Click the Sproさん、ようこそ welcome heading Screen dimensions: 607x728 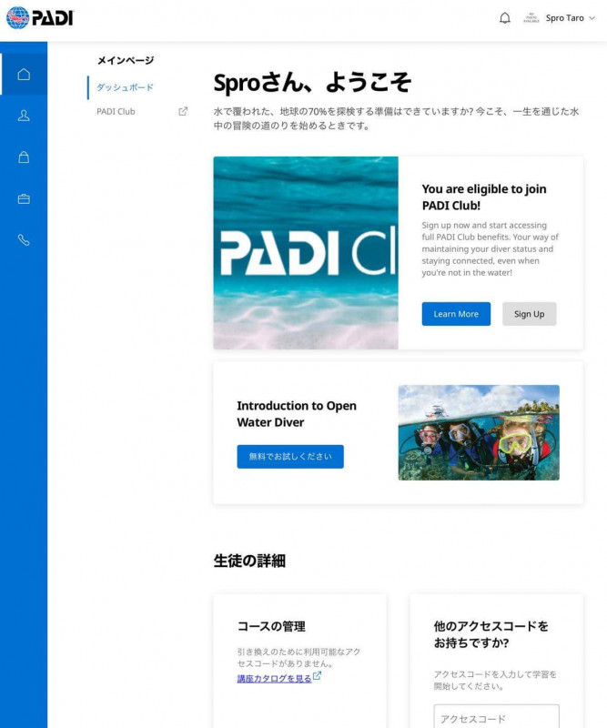(312, 83)
